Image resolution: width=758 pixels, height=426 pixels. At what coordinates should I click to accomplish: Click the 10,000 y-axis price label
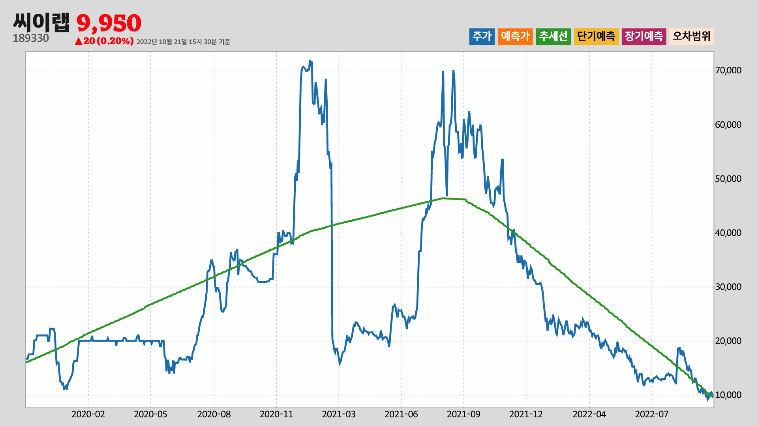[728, 395]
